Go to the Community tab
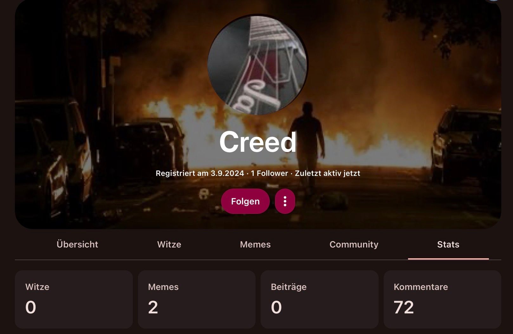513x334 pixels. 354,244
